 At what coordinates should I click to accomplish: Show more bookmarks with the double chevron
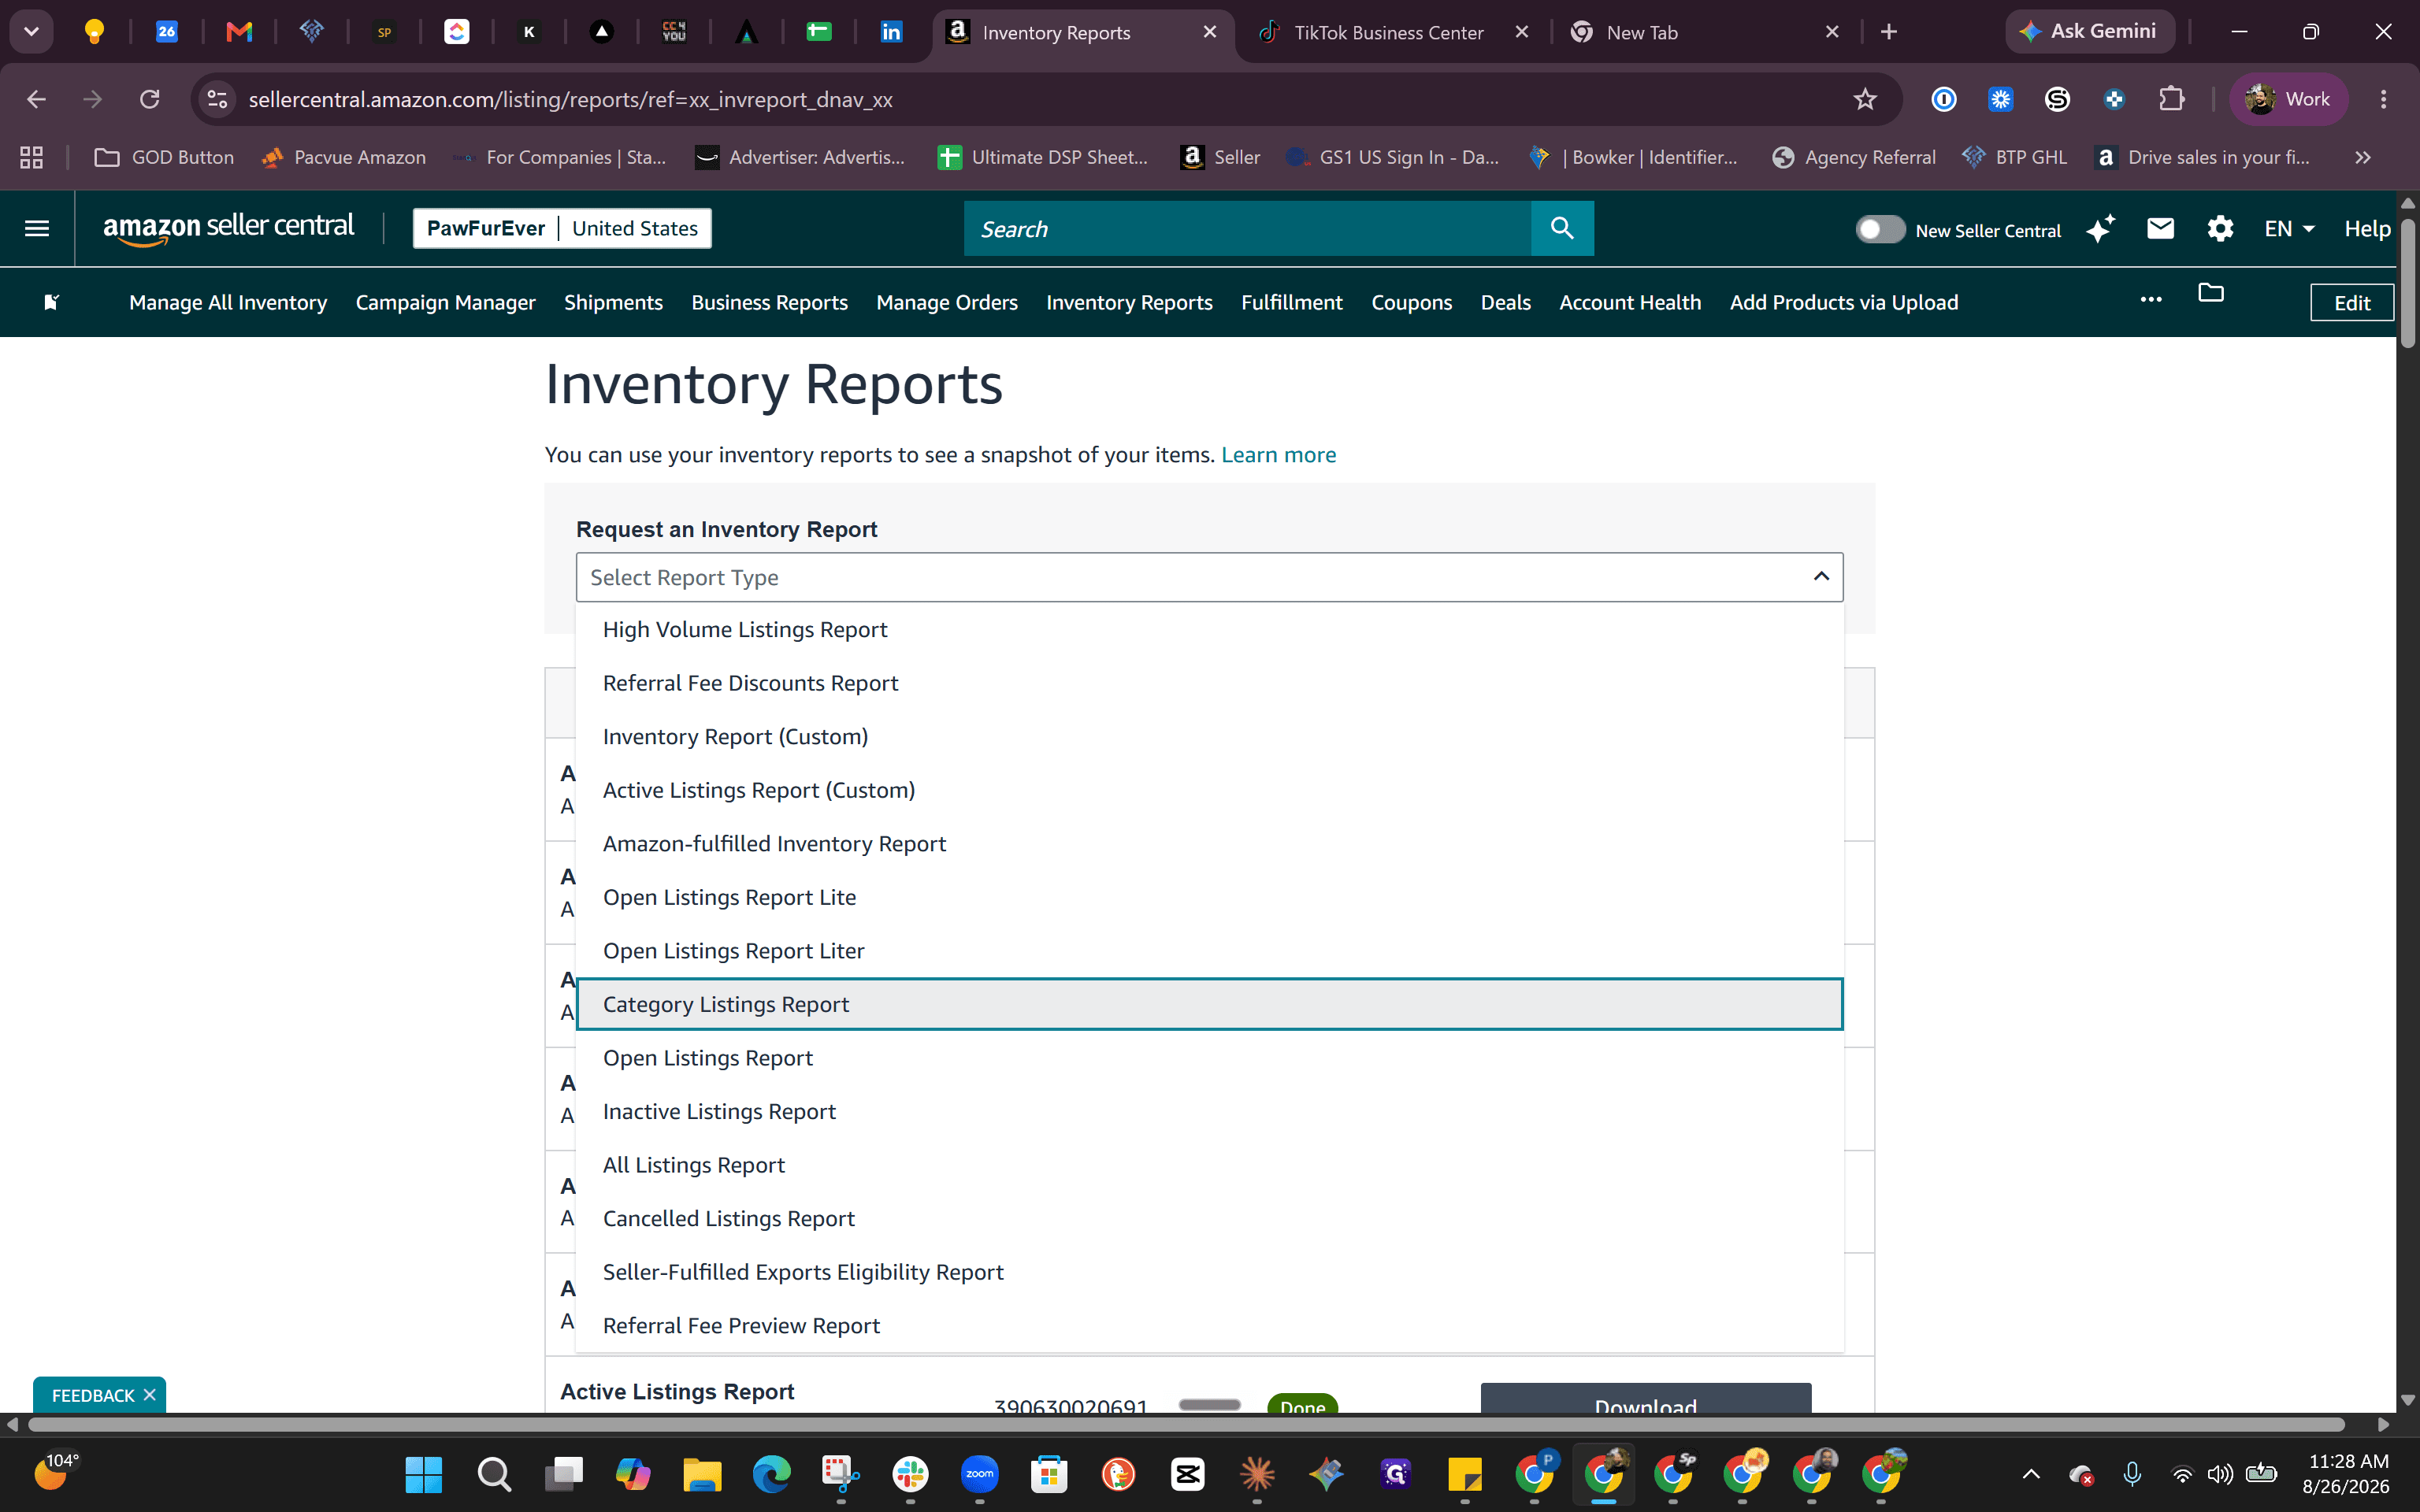[x=2362, y=157]
